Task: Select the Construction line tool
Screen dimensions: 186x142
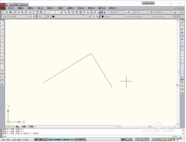Action: (x=2, y=25)
